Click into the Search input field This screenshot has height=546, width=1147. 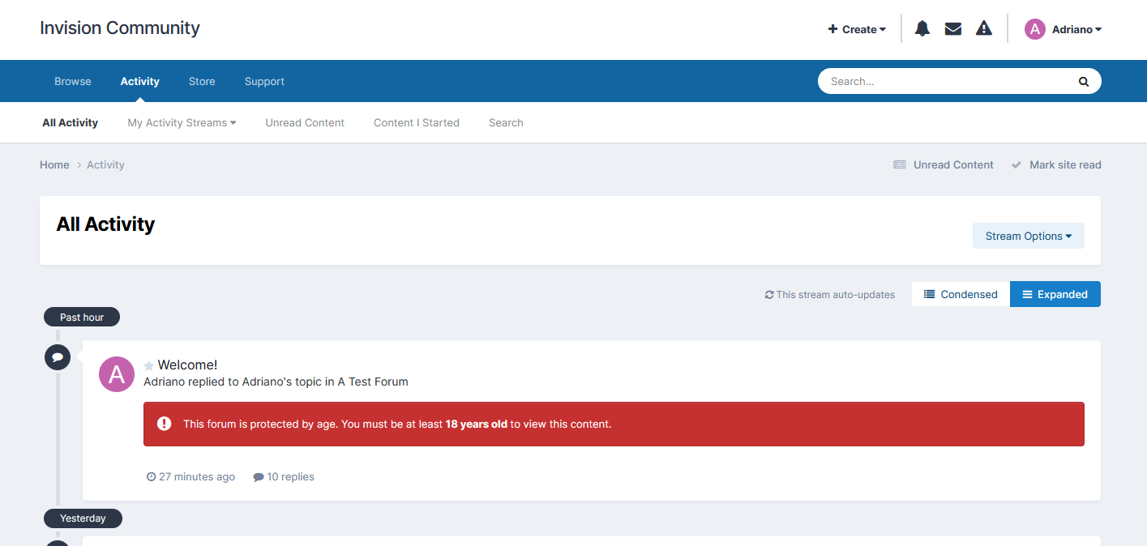click(944, 82)
